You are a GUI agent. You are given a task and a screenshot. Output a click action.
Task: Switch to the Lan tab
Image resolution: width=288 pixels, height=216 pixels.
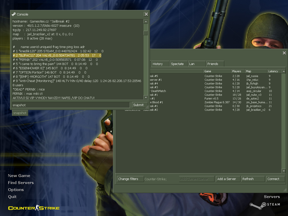coord(197,64)
